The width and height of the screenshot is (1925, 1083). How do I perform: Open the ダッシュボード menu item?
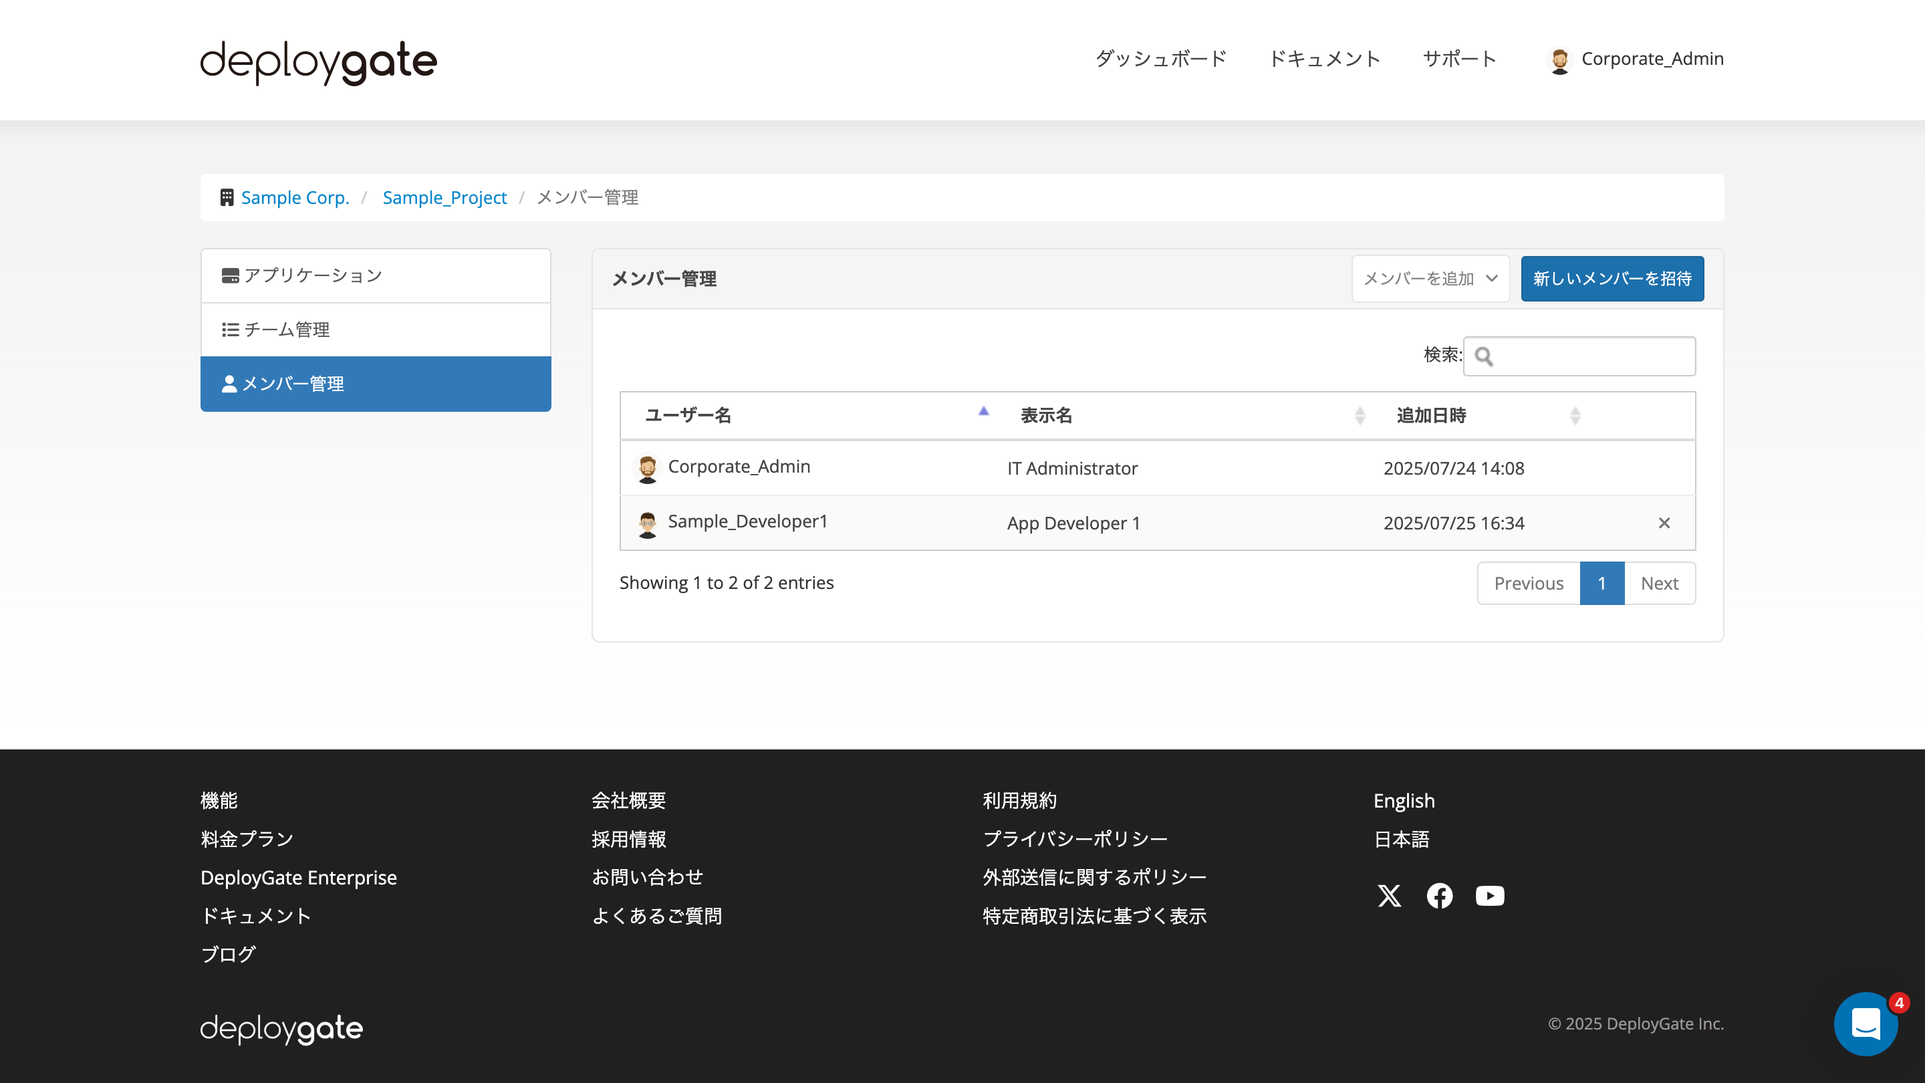[x=1160, y=58]
